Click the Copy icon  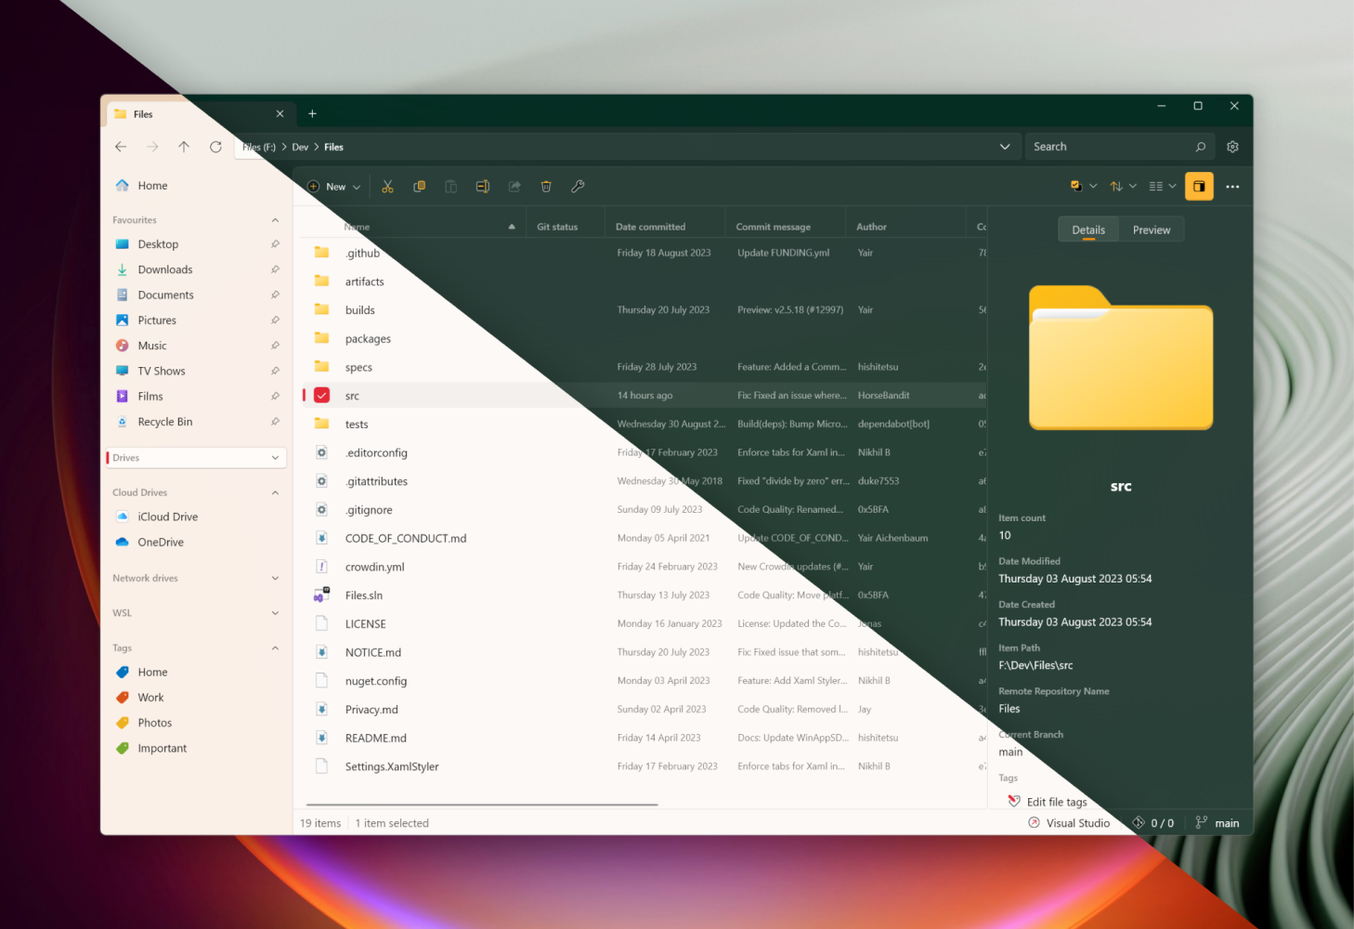click(420, 186)
